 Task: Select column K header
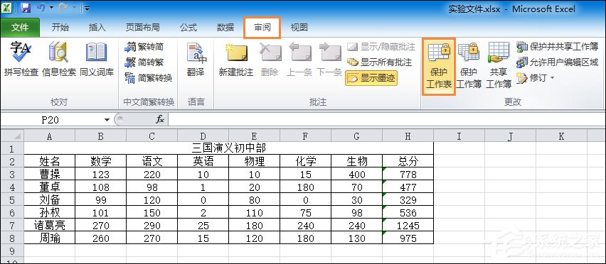point(561,136)
